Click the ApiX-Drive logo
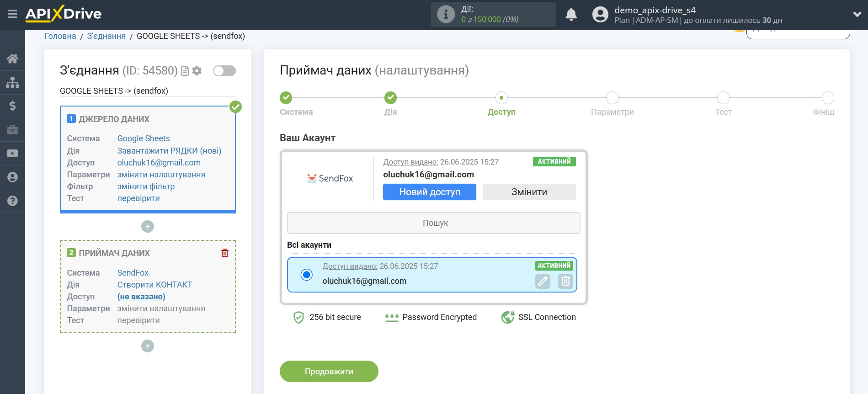Viewport: 868px width, 394px height. [x=64, y=14]
